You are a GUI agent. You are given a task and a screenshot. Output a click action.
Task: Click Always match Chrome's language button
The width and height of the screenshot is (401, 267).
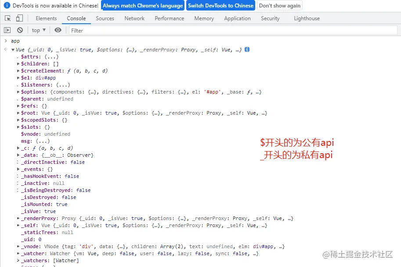[x=143, y=6]
